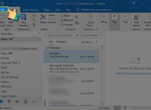This screenshot has height=110, width=151.
Task: Open the Clean Up dropdown
Action: pos(35,20)
